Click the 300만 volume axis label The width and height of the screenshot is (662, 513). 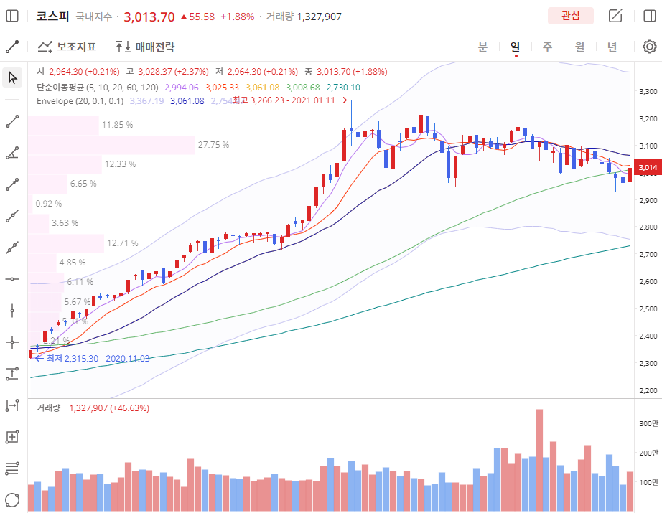pyautogui.click(x=648, y=423)
